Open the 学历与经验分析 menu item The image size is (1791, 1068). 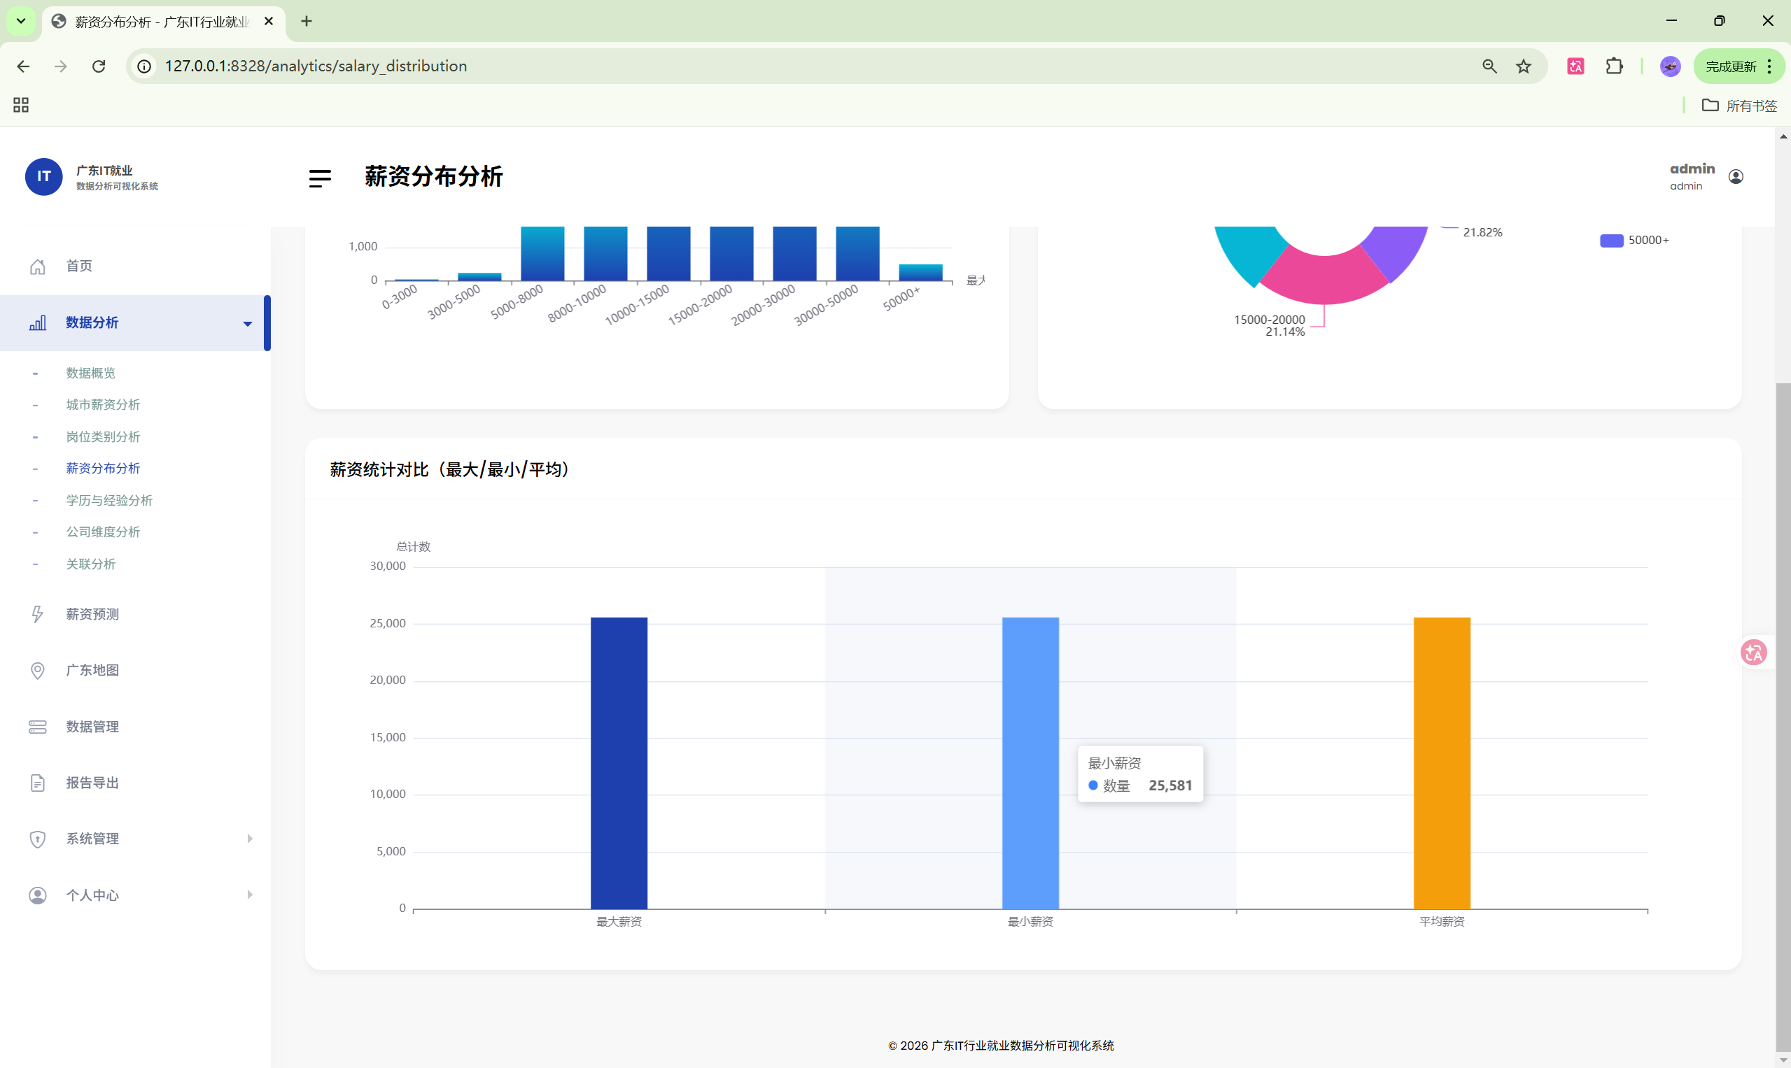[x=108, y=500]
